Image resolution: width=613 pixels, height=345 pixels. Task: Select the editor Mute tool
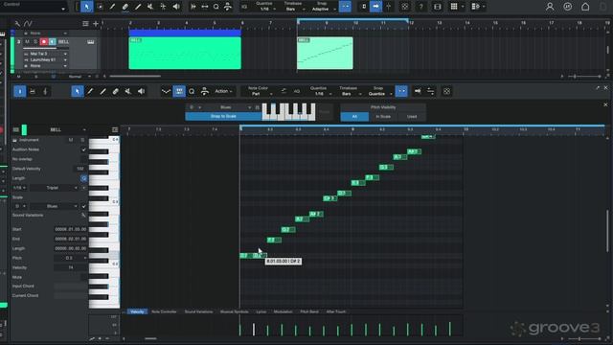click(x=127, y=91)
